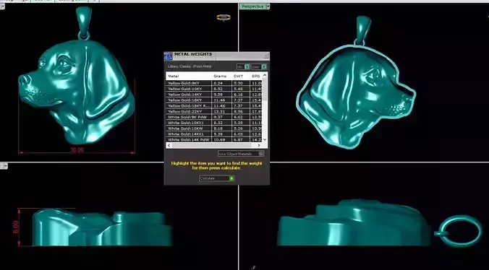Click the 6.16 DWT cell for 14KY
This screenshot has width=489, height=270.
pos(240,95)
